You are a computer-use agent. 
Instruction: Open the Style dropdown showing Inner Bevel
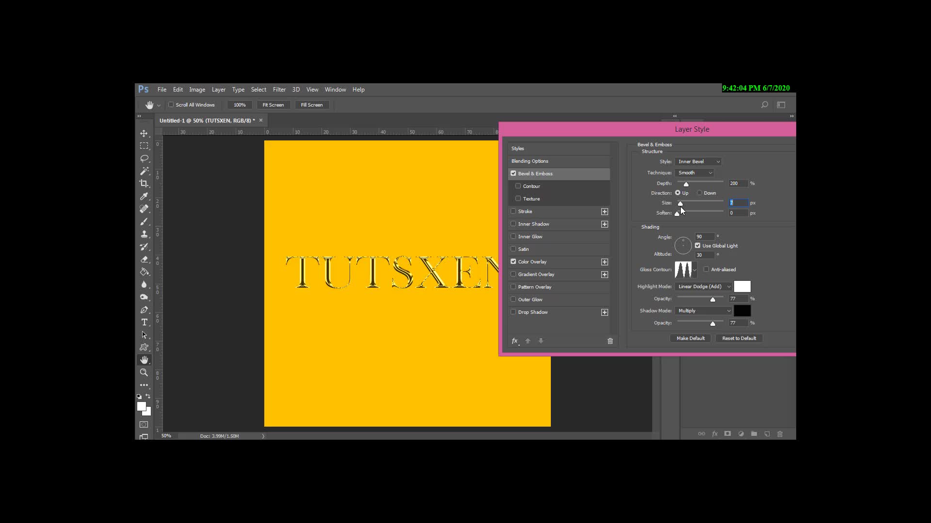pyautogui.click(x=698, y=162)
